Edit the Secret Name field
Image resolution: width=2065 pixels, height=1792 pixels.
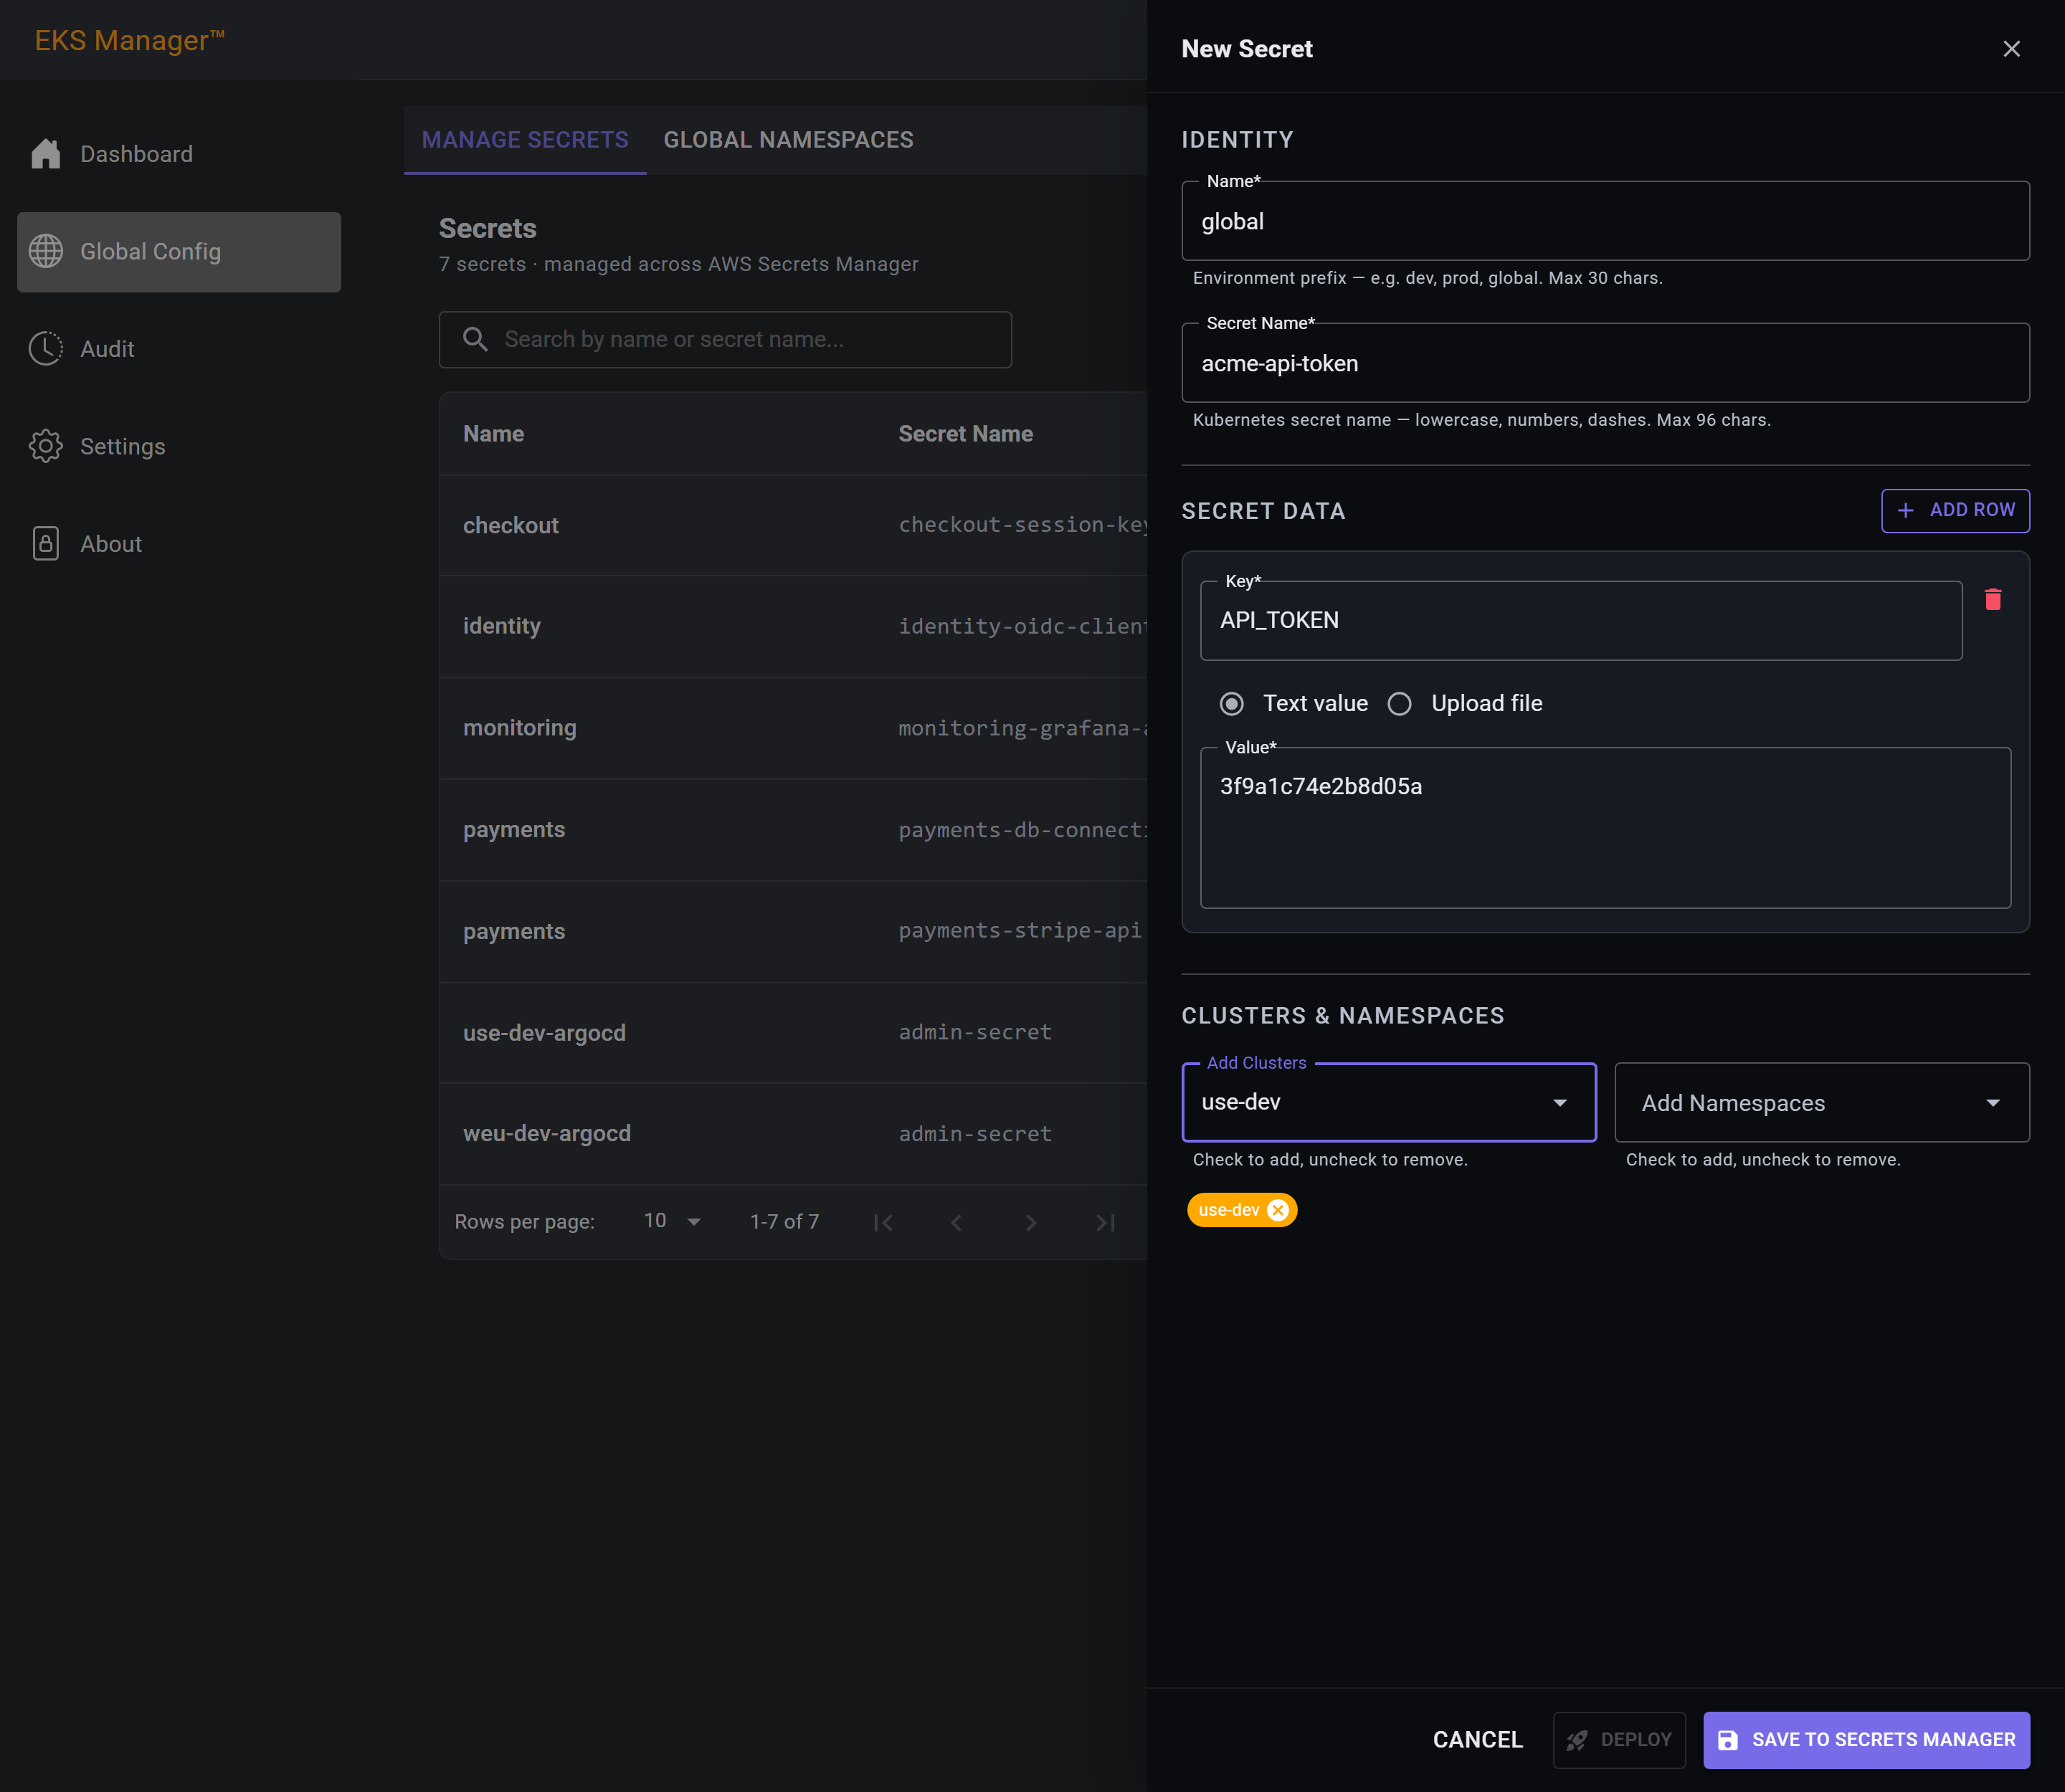1605,363
